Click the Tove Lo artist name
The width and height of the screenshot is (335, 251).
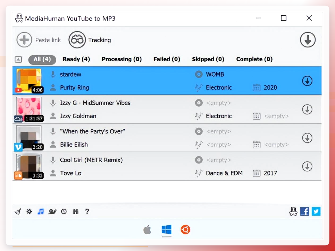[x=71, y=173]
